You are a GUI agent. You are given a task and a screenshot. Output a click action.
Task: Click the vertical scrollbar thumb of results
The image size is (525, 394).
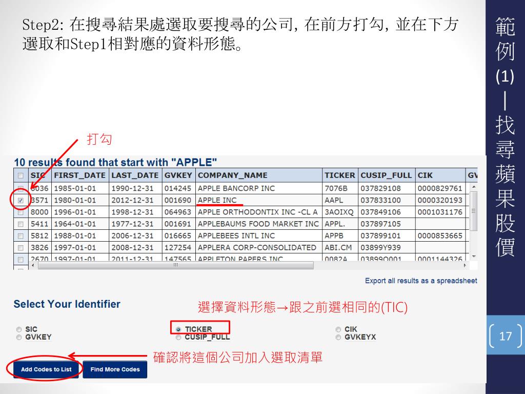[x=473, y=211]
